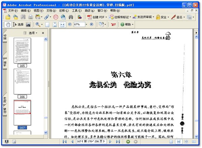Delete thumbnail with trash icon in panel

tap(25, 33)
